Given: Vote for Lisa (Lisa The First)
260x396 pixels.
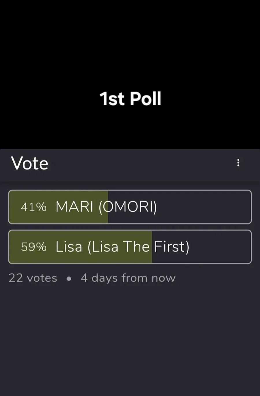Looking at the screenshot, I should coord(130,247).
